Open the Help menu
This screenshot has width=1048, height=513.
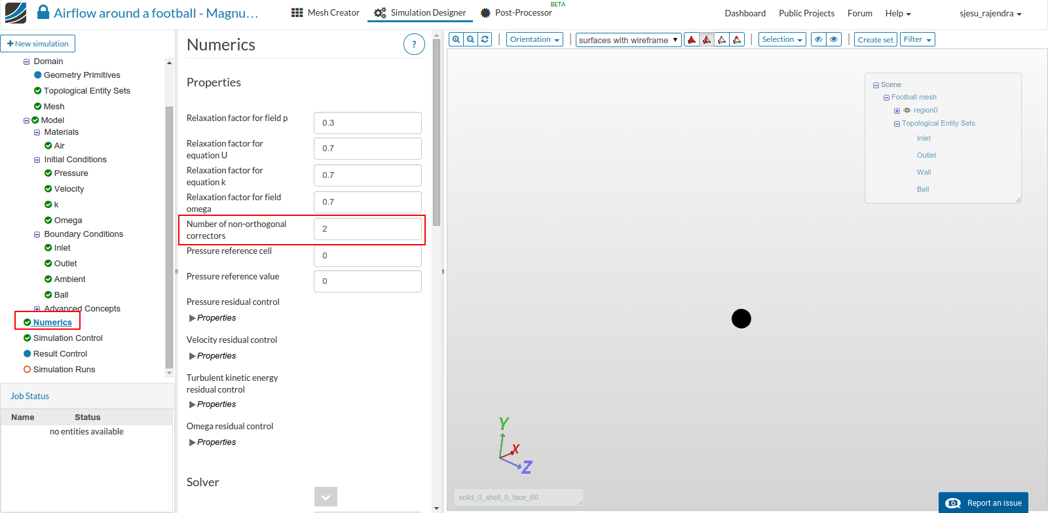tap(898, 13)
